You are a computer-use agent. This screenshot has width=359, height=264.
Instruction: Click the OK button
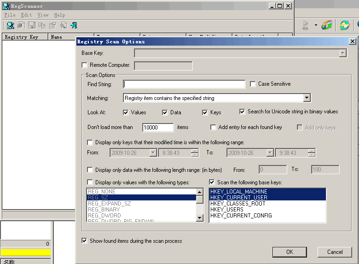[x=290, y=252]
